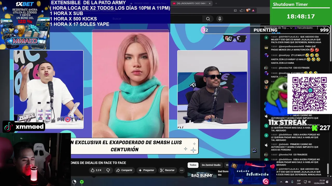The image size is (332, 186).
Task: Start voice search with microphone icon
Action: 220,19
